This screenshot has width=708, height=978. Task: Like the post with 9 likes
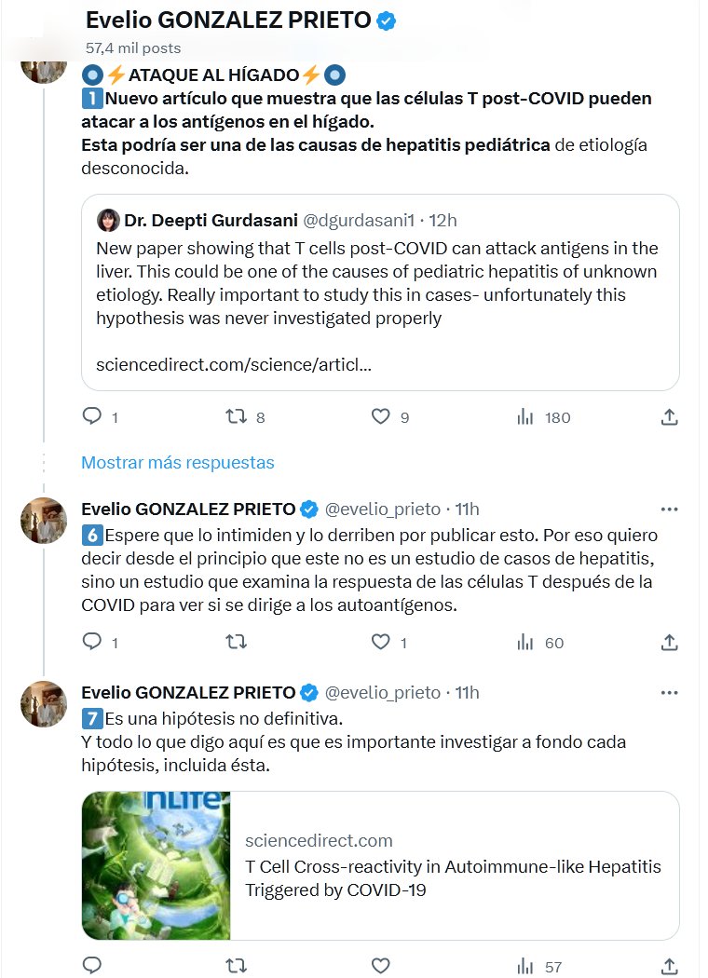381,417
